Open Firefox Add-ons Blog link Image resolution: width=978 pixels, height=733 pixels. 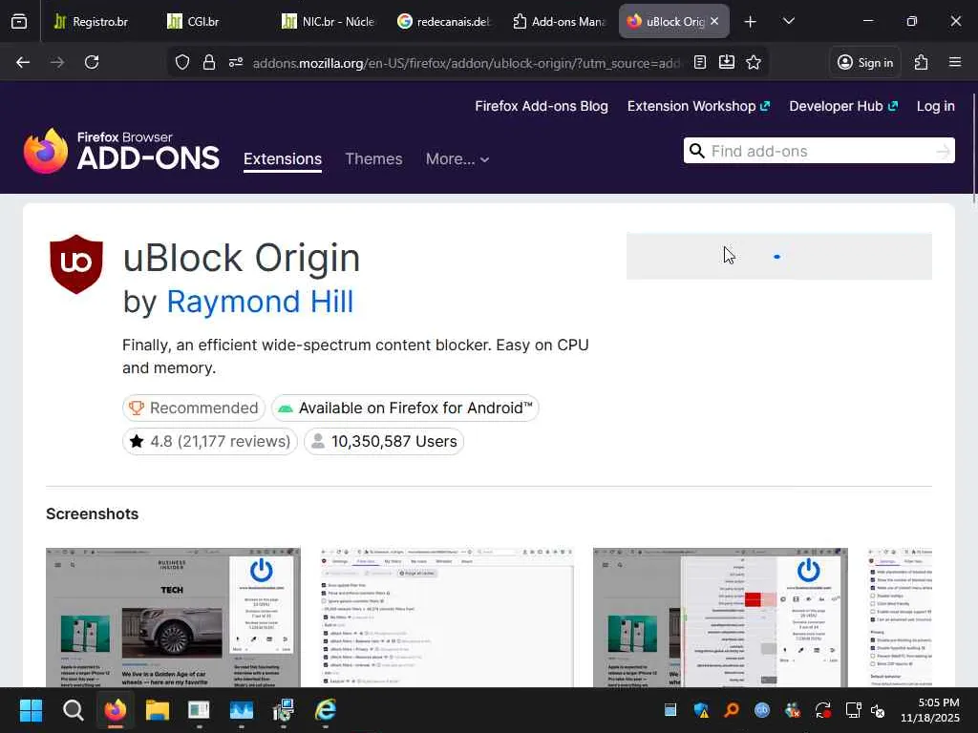[x=541, y=107]
